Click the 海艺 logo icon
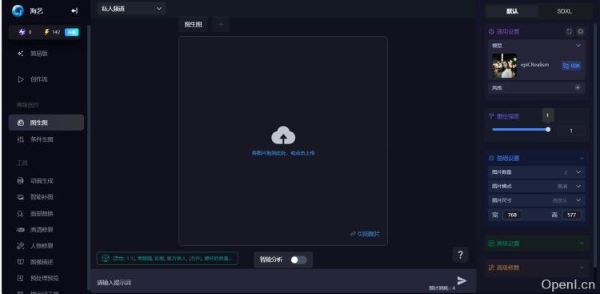 (x=18, y=10)
